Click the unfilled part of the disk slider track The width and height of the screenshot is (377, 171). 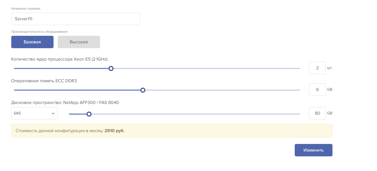(x=194, y=114)
